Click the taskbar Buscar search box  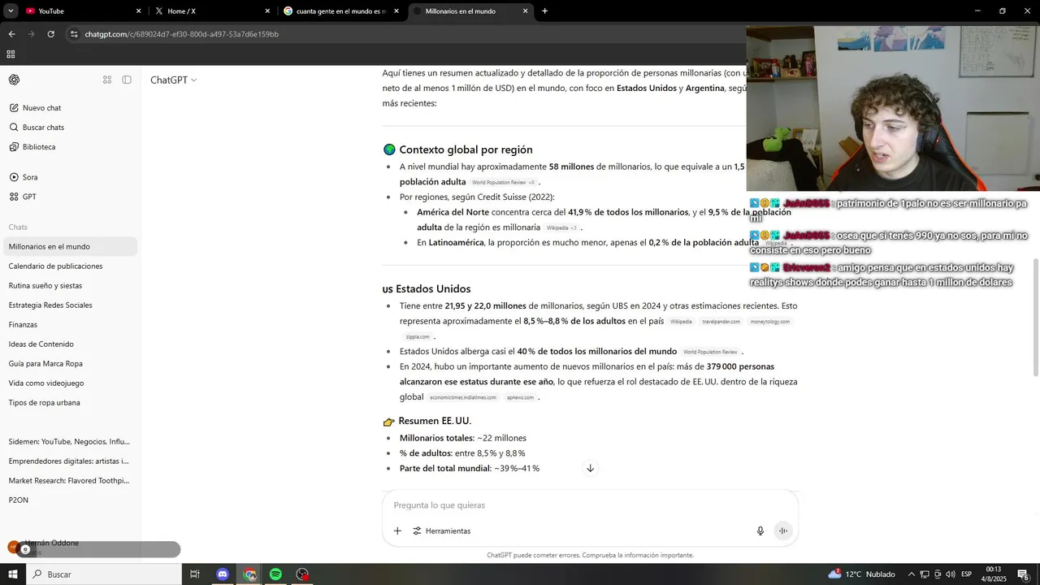[x=104, y=574]
